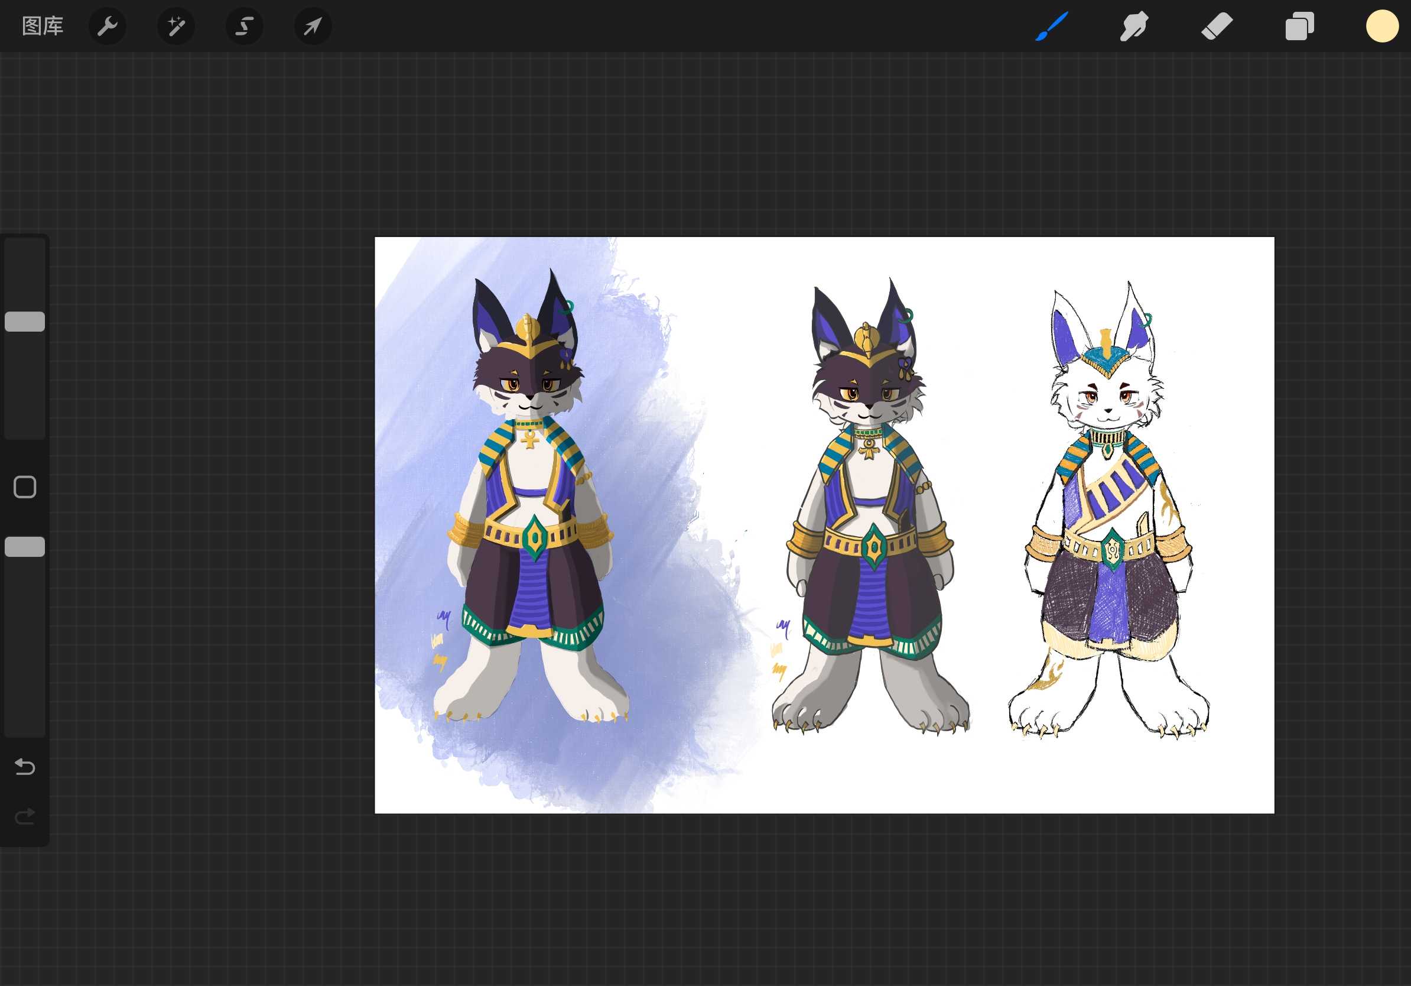
Task: Click the brush opacity slider handle
Action: click(25, 546)
